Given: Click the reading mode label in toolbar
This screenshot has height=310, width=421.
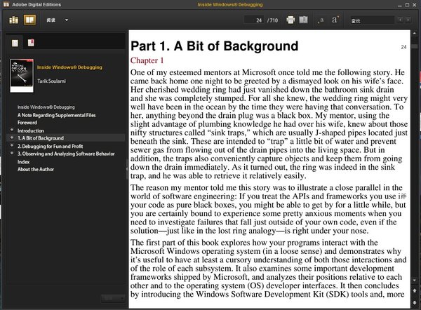Looking at the screenshot, I should tap(51, 20).
